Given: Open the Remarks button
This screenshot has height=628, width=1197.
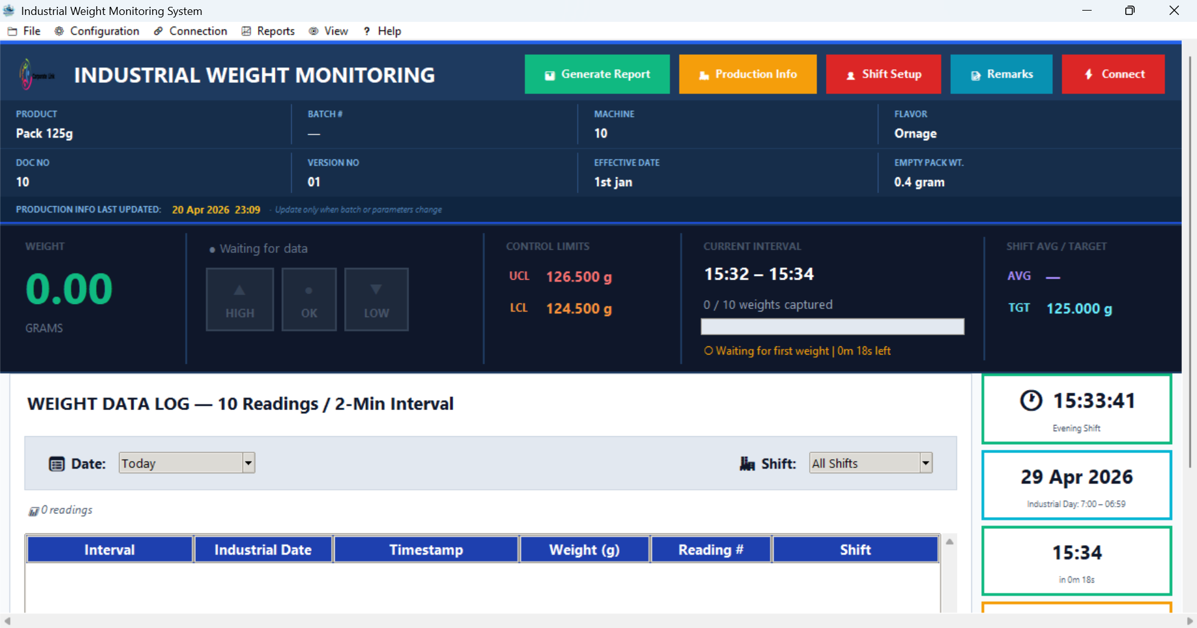Looking at the screenshot, I should [x=1001, y=74].
